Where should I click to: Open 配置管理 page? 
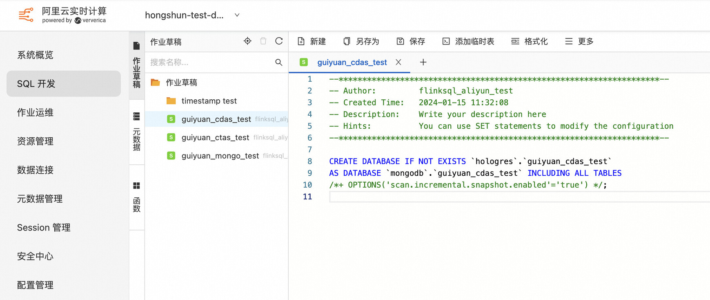pos(35,285)
